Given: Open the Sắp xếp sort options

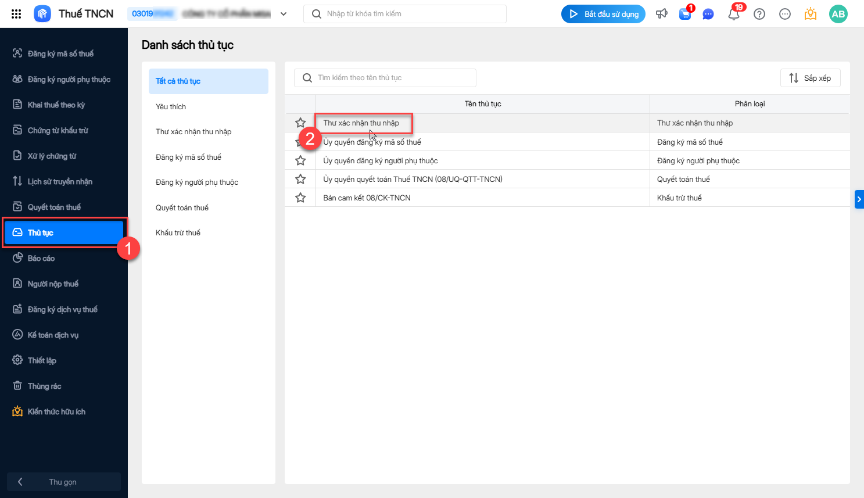Looking at the screenshot, I should tap(810, 78).
